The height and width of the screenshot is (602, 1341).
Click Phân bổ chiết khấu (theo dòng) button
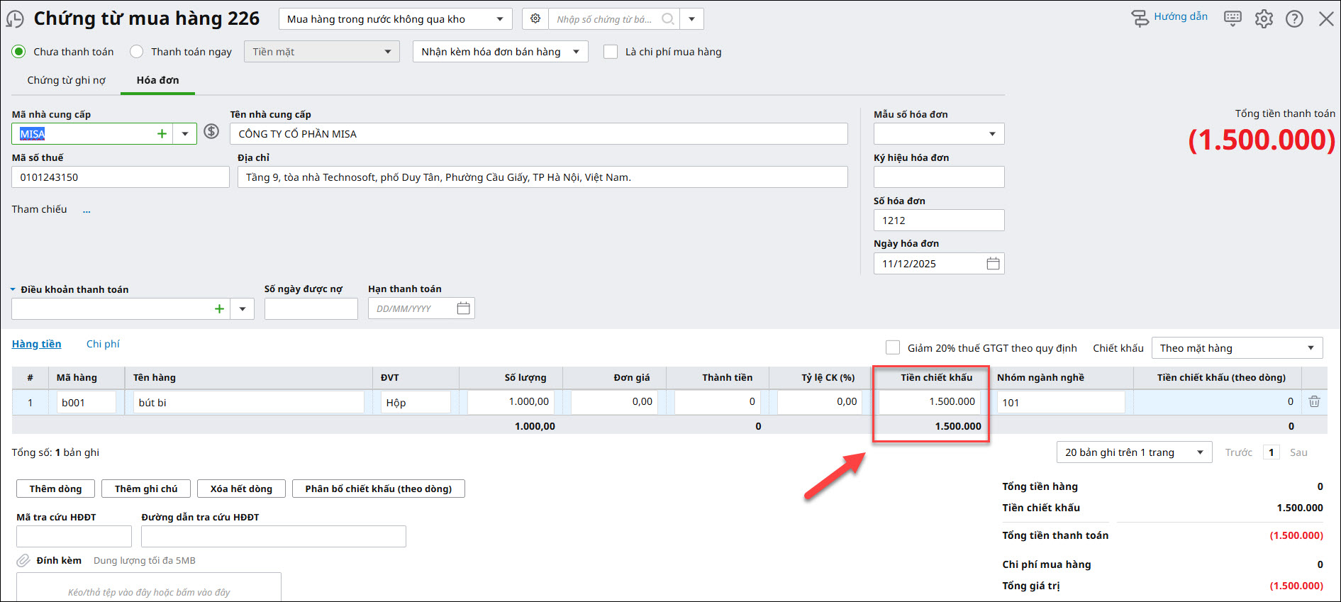(x=378, y=489)
